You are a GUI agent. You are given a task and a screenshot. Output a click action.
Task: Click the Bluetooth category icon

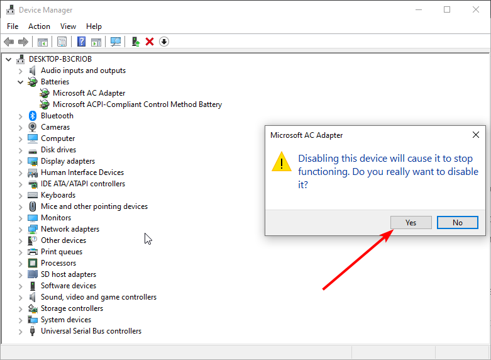click(33, 116)
